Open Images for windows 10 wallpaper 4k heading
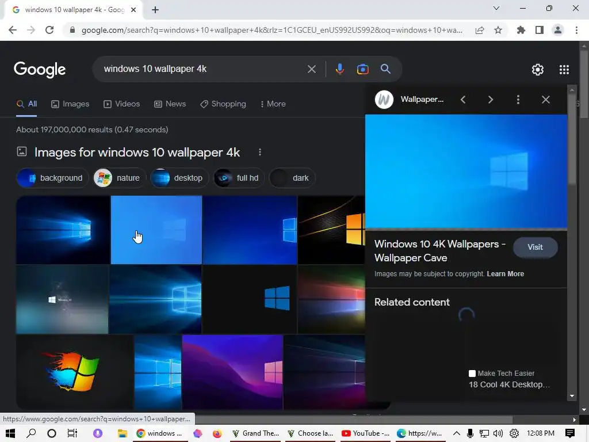Screen dimensions: 589x442 point(137,153)
